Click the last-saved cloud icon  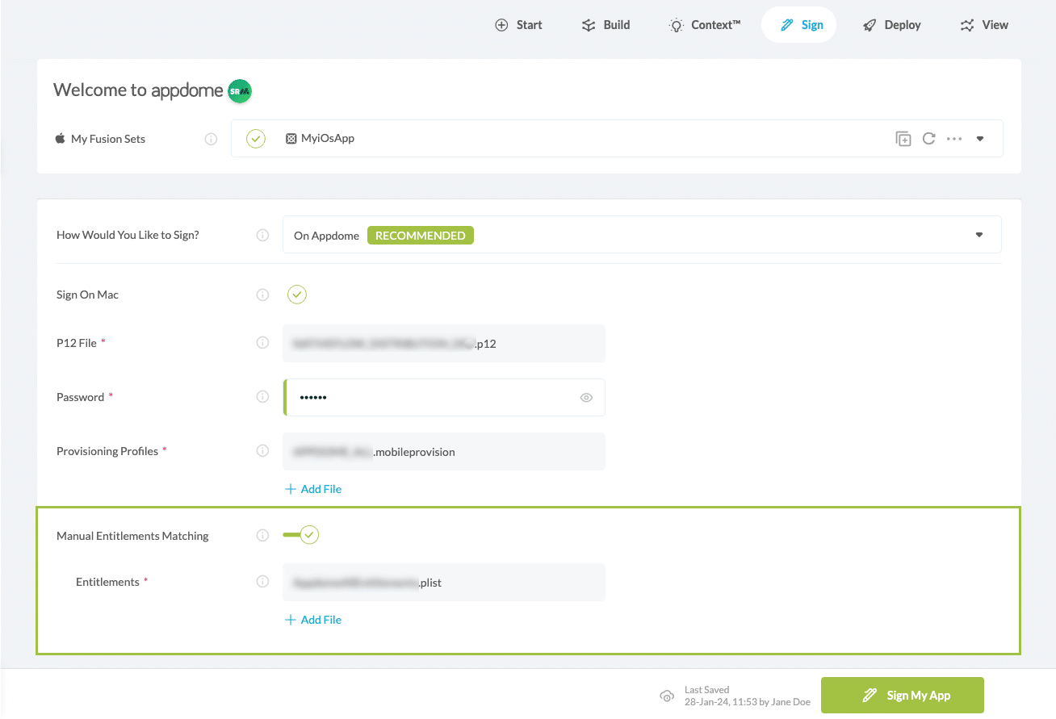(667, 696)
